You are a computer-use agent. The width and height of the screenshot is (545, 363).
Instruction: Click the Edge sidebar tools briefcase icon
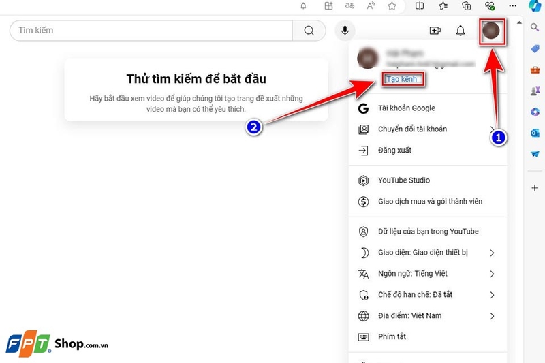point(535,70)
